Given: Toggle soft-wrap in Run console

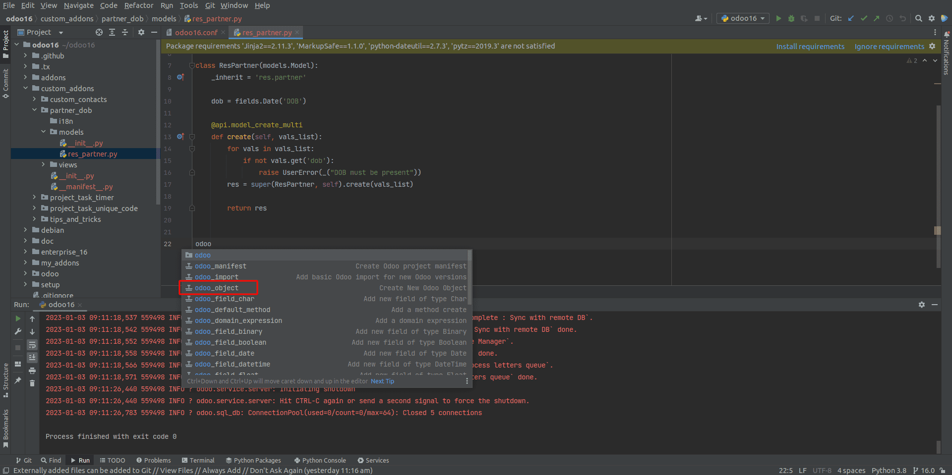Looking at the screenshot, I should 32,345.
